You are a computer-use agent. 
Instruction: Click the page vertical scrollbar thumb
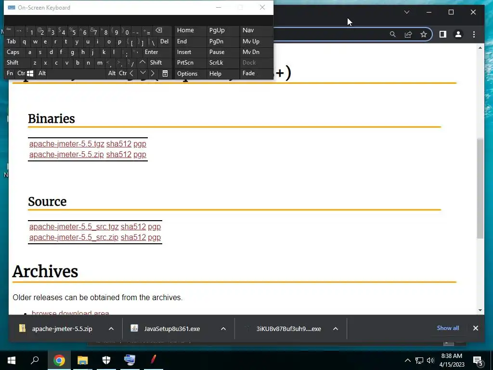click(480, 188)
